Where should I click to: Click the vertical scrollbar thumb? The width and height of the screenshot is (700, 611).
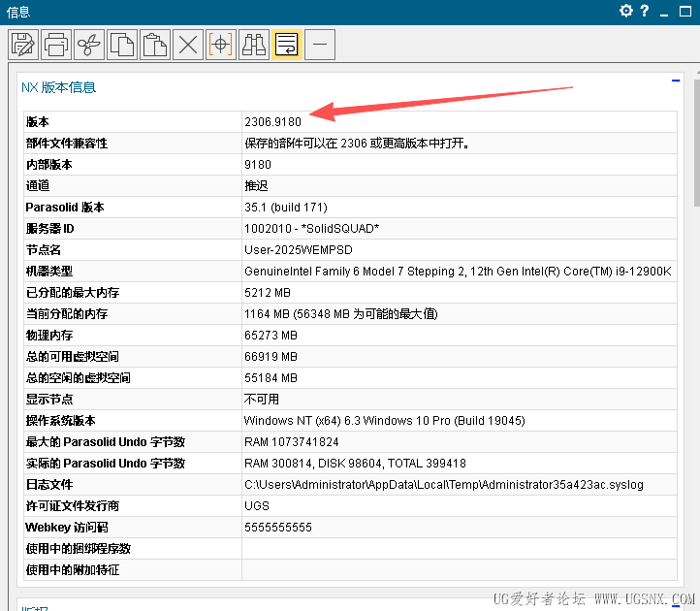[697, 143]
